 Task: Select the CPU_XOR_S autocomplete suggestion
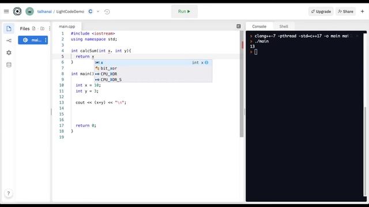click(153, 79)
